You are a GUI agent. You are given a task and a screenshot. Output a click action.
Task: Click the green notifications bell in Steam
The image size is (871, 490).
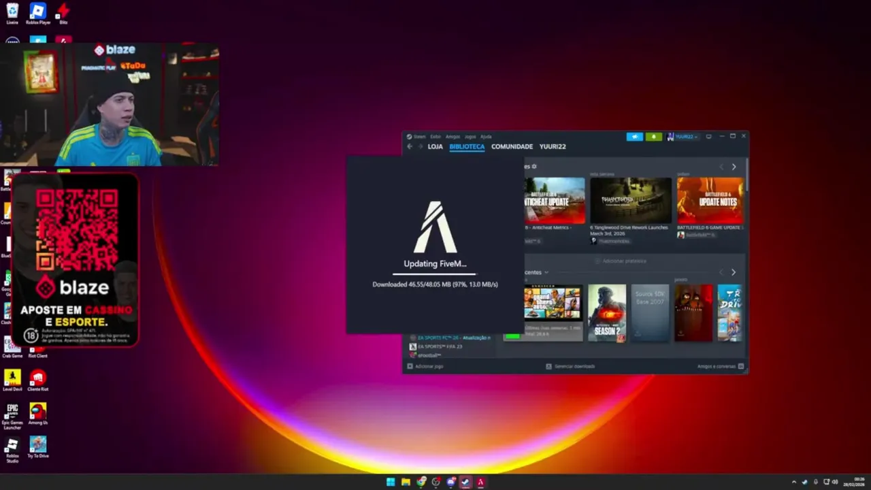tap(653, 137)
